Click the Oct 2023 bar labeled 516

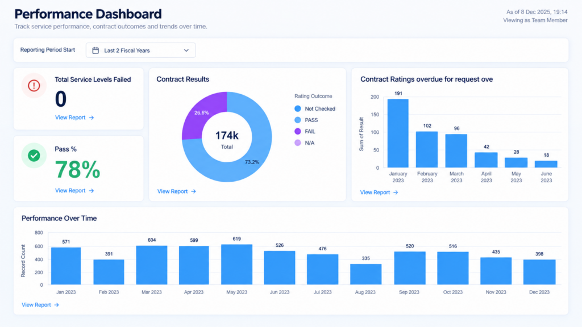coord(453,268)
